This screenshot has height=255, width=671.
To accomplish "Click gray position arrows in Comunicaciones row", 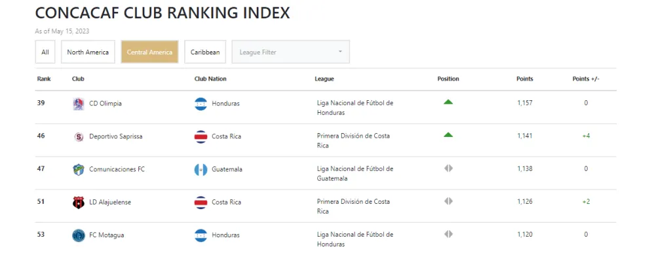I will point(448,168).
